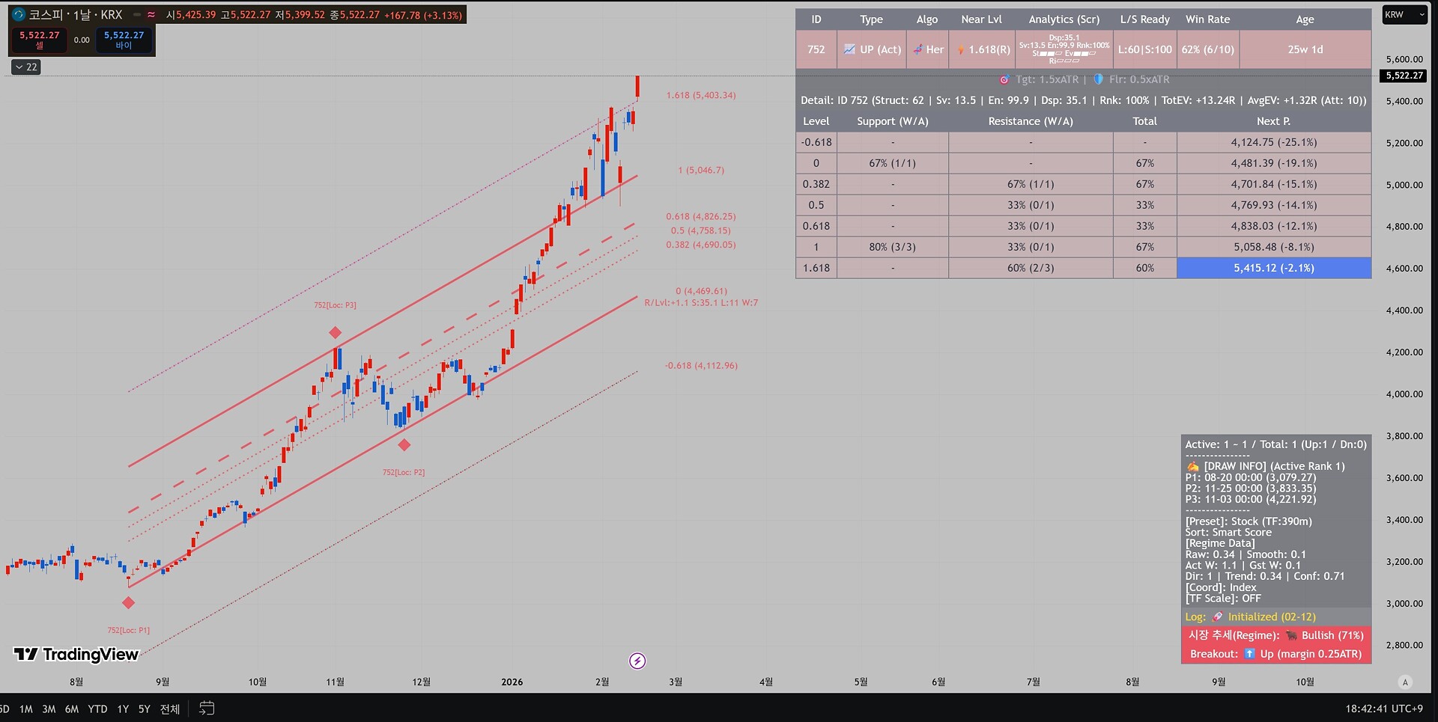This screenshot has width=1438, height=722.
Task: Click the 80% (3/3) support cell
Action: (893, 247)
